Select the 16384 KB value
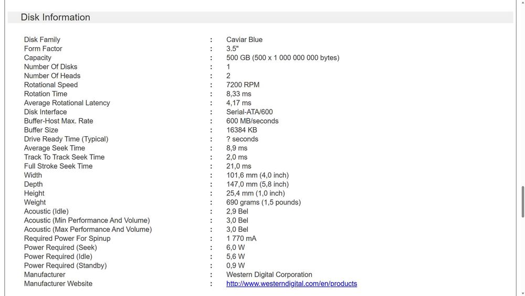 tap(241, 130)
